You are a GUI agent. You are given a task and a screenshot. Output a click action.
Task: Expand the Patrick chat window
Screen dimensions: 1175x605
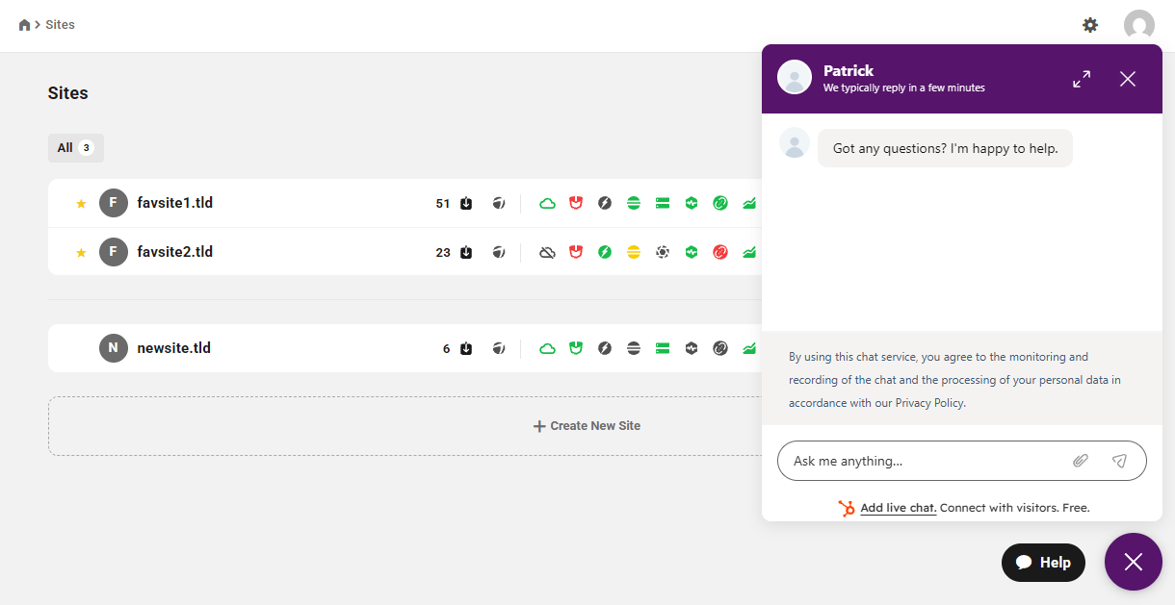tap(1082, 79)
